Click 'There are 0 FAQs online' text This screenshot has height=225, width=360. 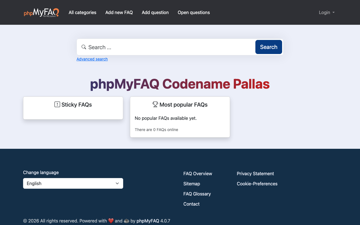coord(156,130)
